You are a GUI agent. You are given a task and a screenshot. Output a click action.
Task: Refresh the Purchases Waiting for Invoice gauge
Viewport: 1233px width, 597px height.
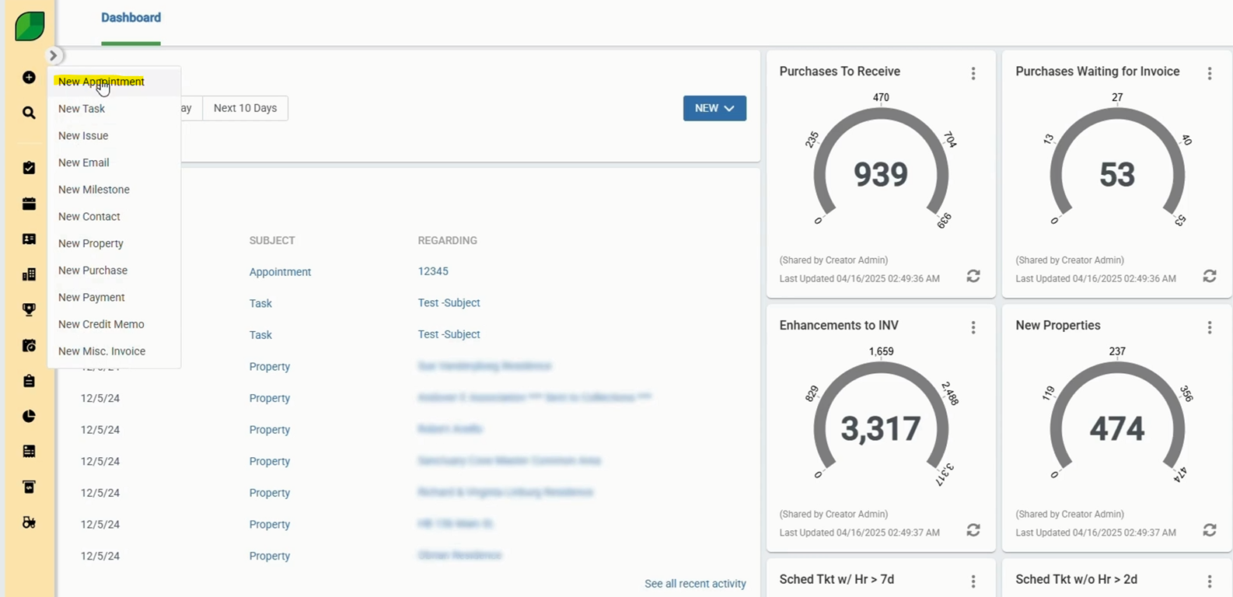click(1210, 276)
